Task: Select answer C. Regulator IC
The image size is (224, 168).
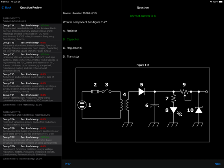Action: click(x=73, y=48)
